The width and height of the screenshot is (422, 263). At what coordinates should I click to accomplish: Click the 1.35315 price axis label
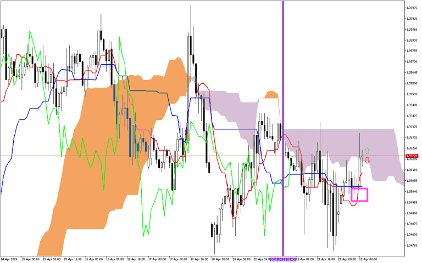coord(412,138)
